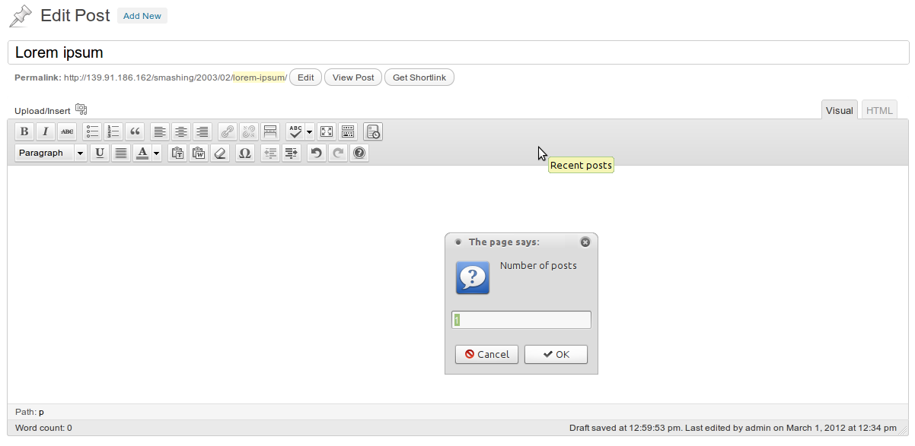Switch to the Visual editor tab
915x446 pixels.
[x=840, y=110]
